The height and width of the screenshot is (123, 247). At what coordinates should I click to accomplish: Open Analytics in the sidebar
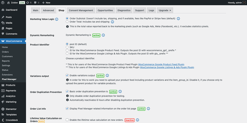pyautogui.click(x=13, y=96)
